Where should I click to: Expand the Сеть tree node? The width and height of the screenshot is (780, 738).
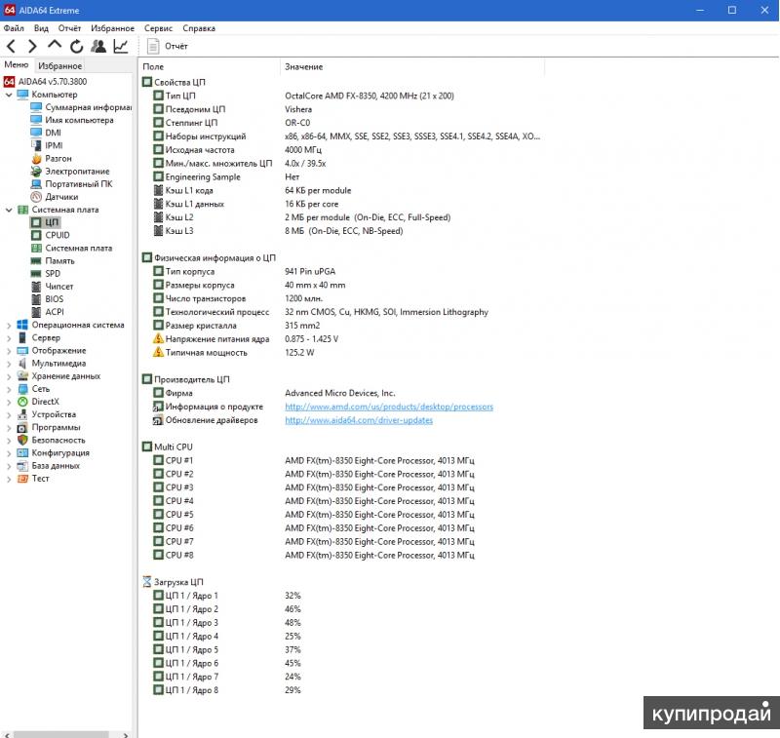pyautogui.click(x=9, y=389)
